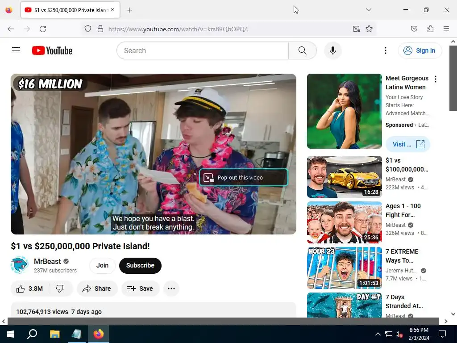Open the YouTube guide hamburger menu
This screenshot has width=457, height=343.
click(x=16, y=50)
